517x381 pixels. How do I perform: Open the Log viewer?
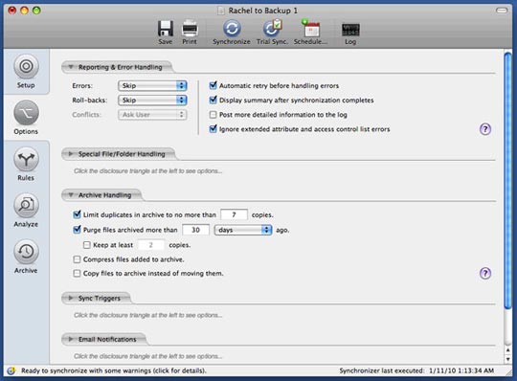[350, 34]
